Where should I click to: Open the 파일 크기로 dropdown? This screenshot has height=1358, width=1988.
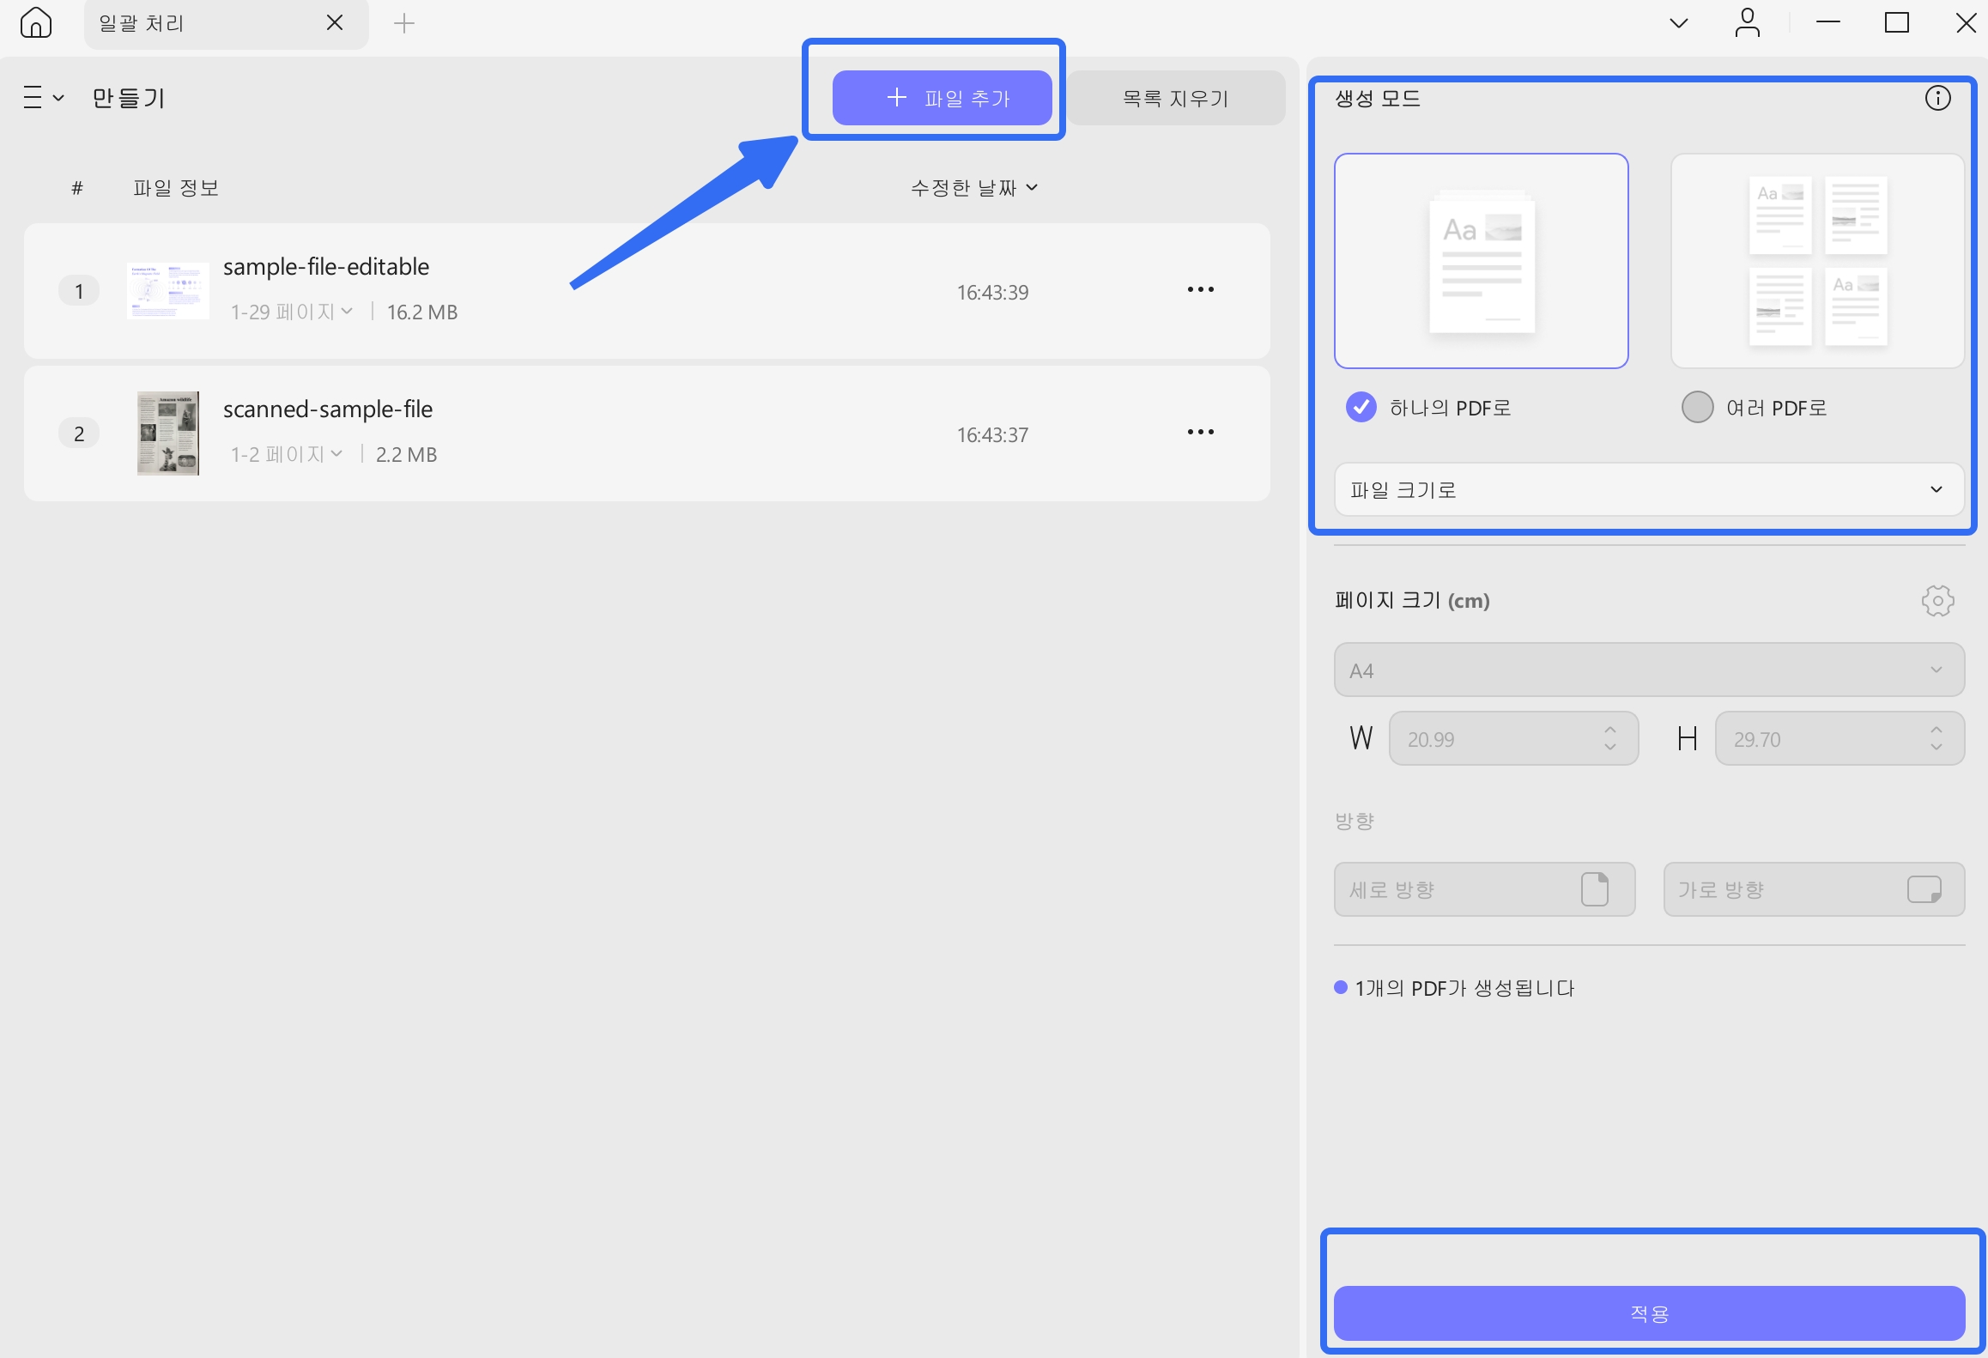1649,489
